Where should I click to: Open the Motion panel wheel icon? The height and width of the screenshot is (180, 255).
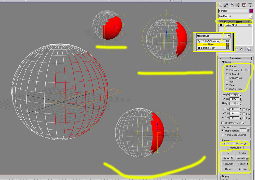coord(238,5)
